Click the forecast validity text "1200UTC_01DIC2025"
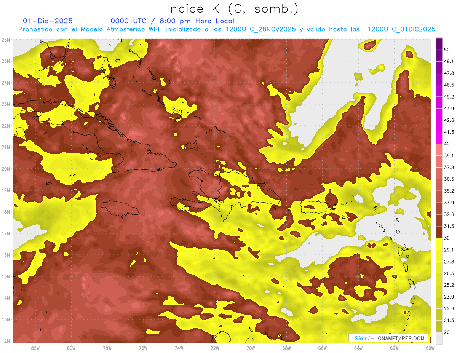Image resolution: width=457 pixels, height=353 pixels. pyautogui.click(x=401, y=29)
